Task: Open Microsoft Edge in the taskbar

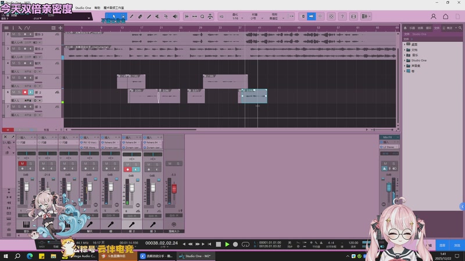Action: [30, 256]
